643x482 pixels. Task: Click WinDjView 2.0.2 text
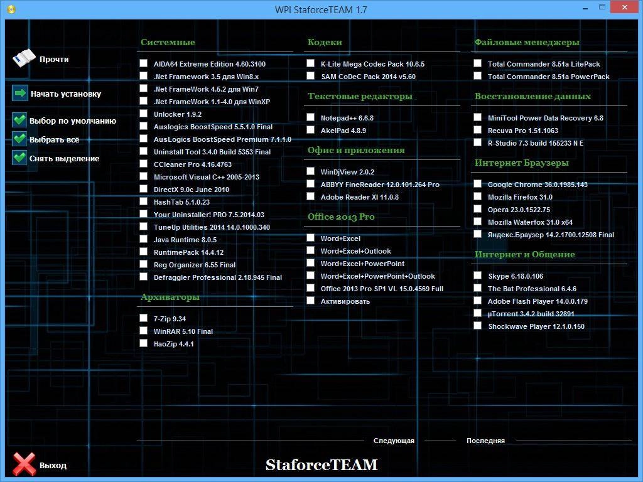[x=347, y=172]
